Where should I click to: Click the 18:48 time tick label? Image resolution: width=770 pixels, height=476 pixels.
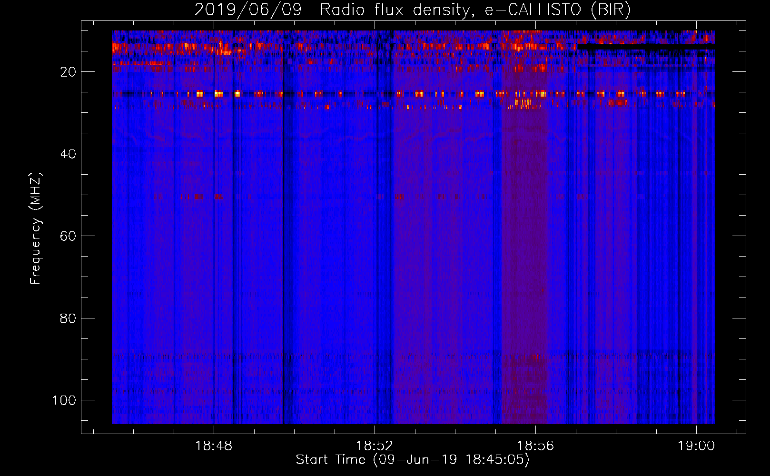(214, 446)
